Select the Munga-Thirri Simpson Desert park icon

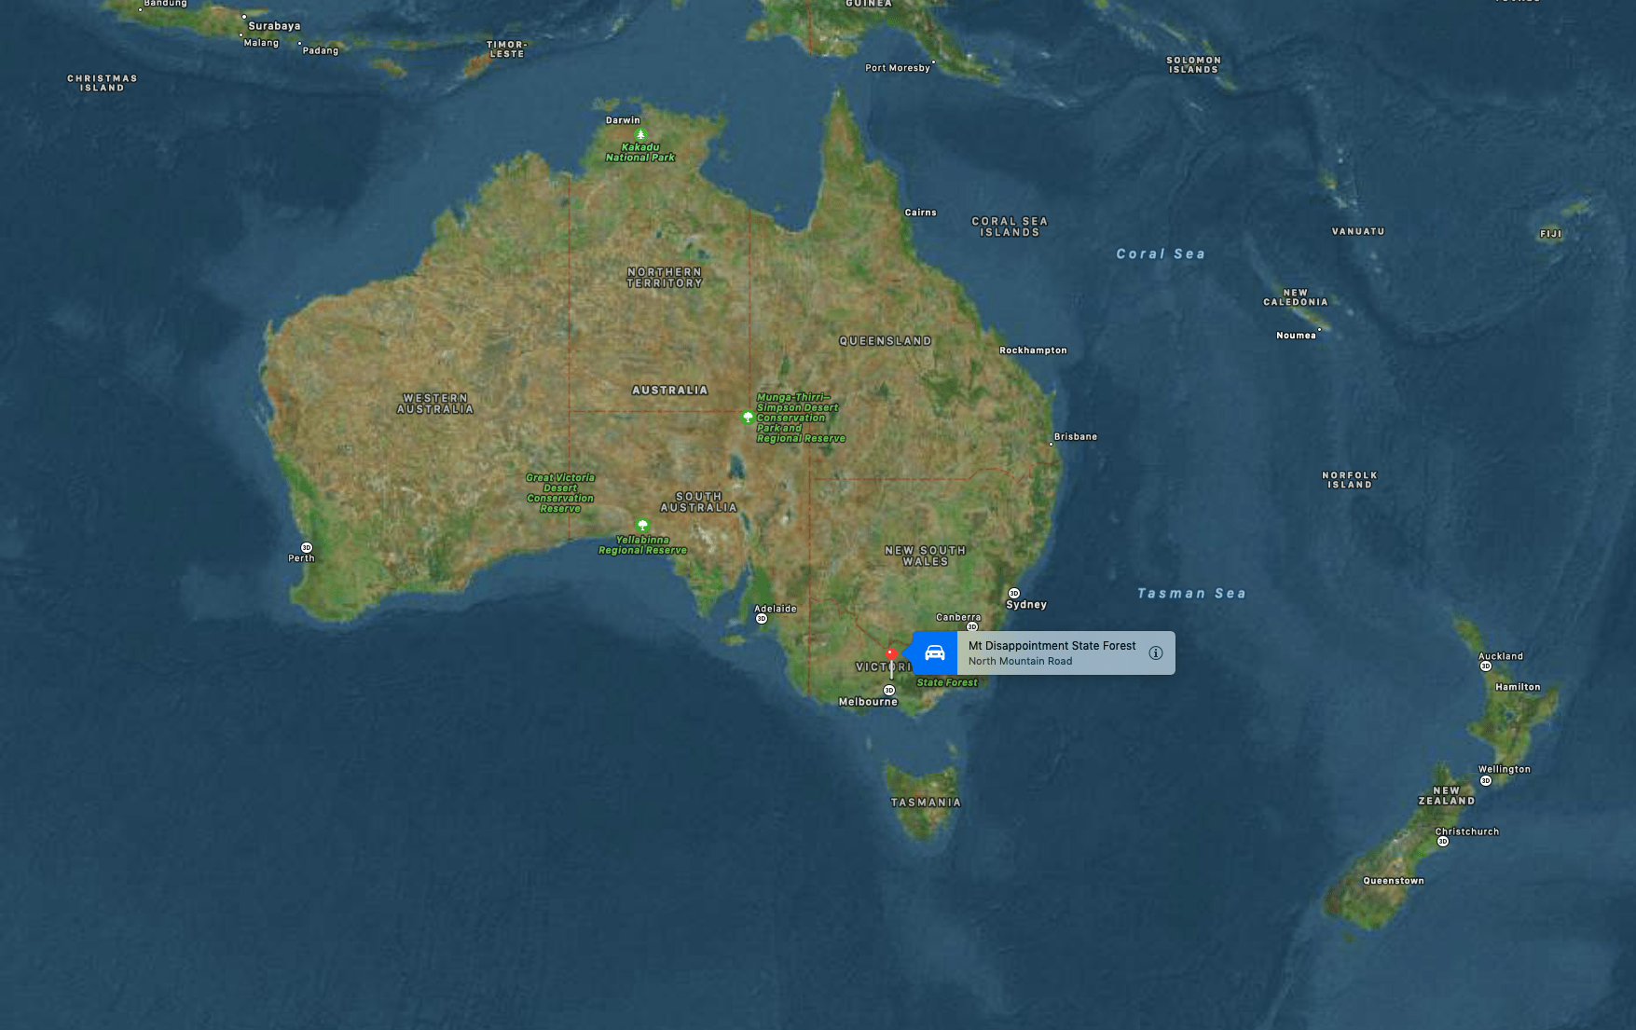tap(747, 418)
